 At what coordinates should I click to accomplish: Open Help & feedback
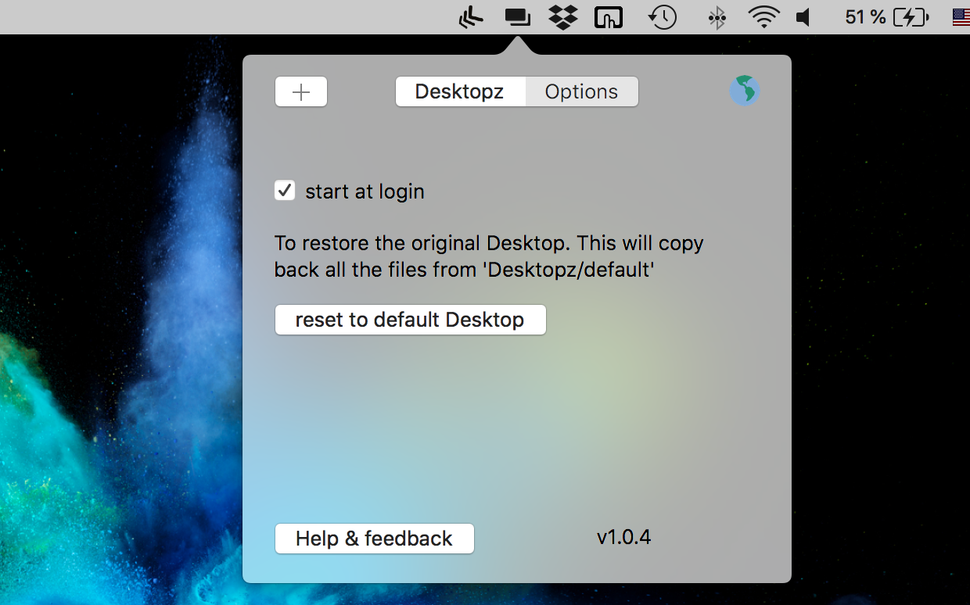pyautogui.click(x=375, y=539)
